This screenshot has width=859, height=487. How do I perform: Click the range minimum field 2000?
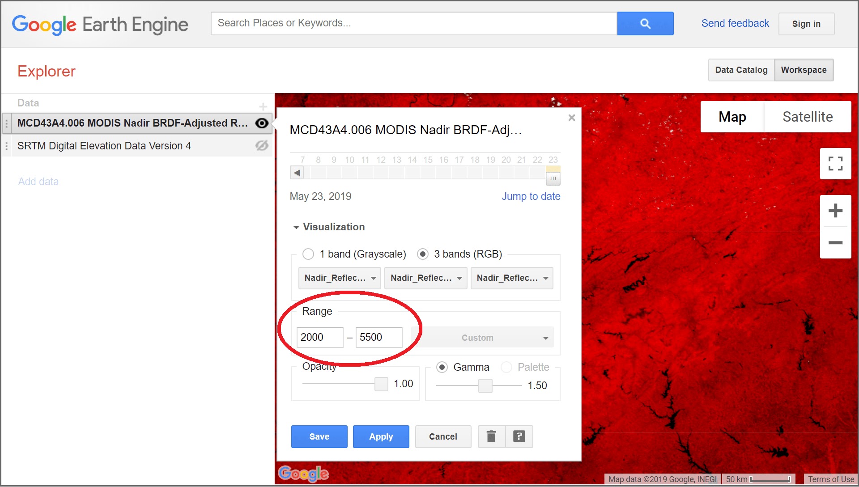[320, 338]
